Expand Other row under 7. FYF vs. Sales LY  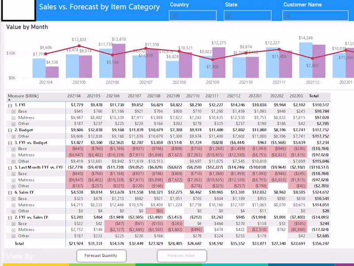click(x=14, y=236)
